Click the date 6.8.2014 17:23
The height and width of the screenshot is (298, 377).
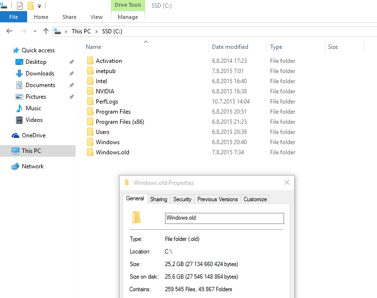point(229,61)
